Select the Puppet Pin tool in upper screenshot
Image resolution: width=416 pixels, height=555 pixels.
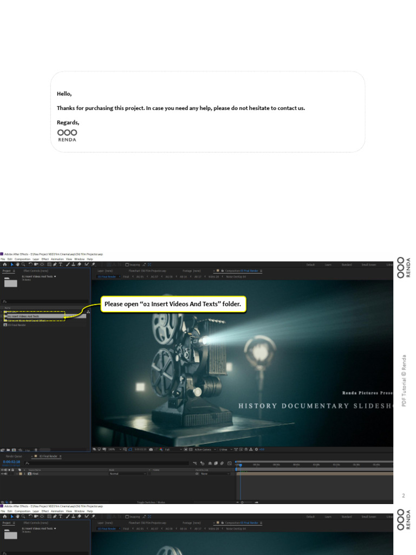click(x=93, y=264)
